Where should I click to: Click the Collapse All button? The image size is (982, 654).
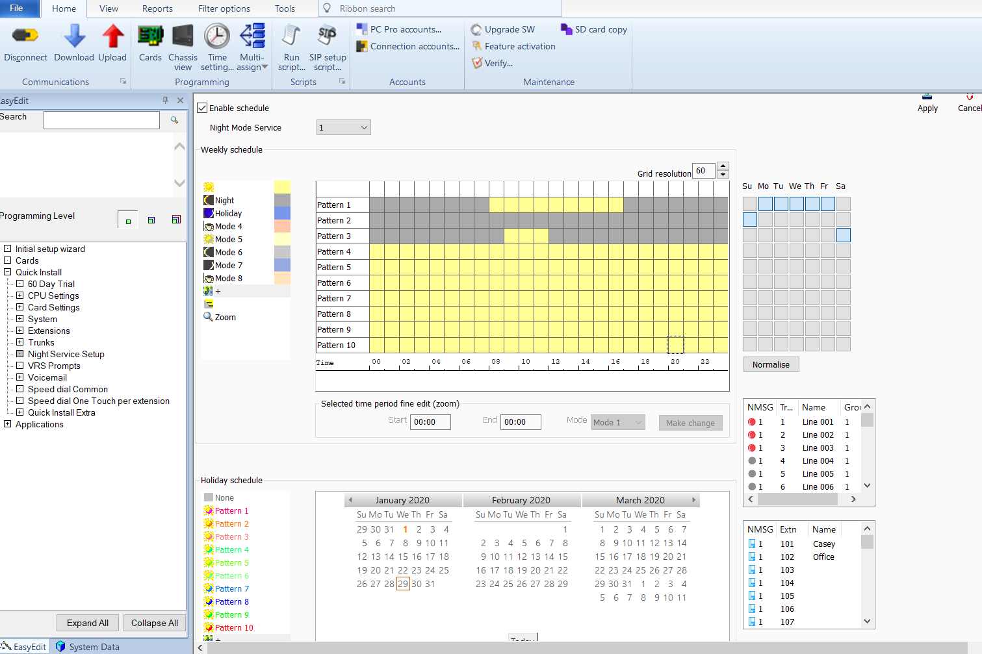pos(155,623)
